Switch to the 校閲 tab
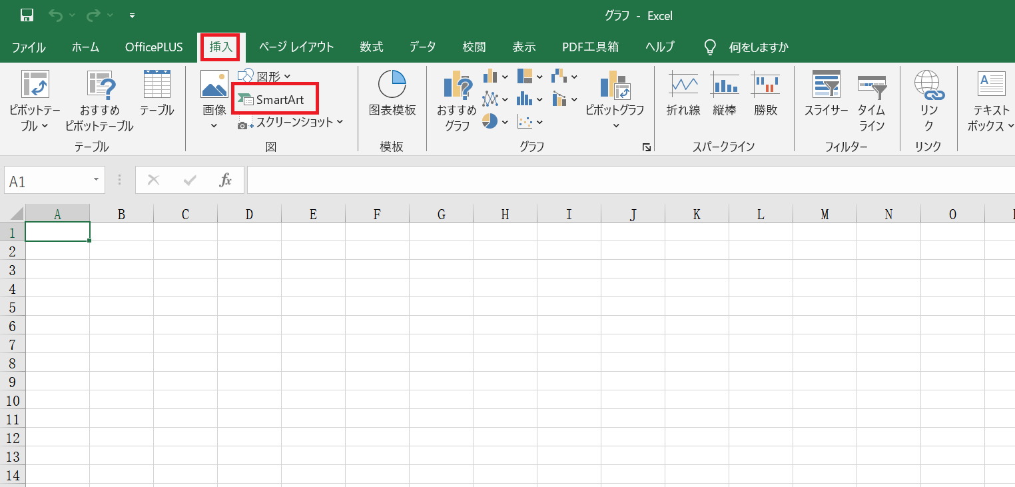The image size is (1015, 487). [474, 47]
